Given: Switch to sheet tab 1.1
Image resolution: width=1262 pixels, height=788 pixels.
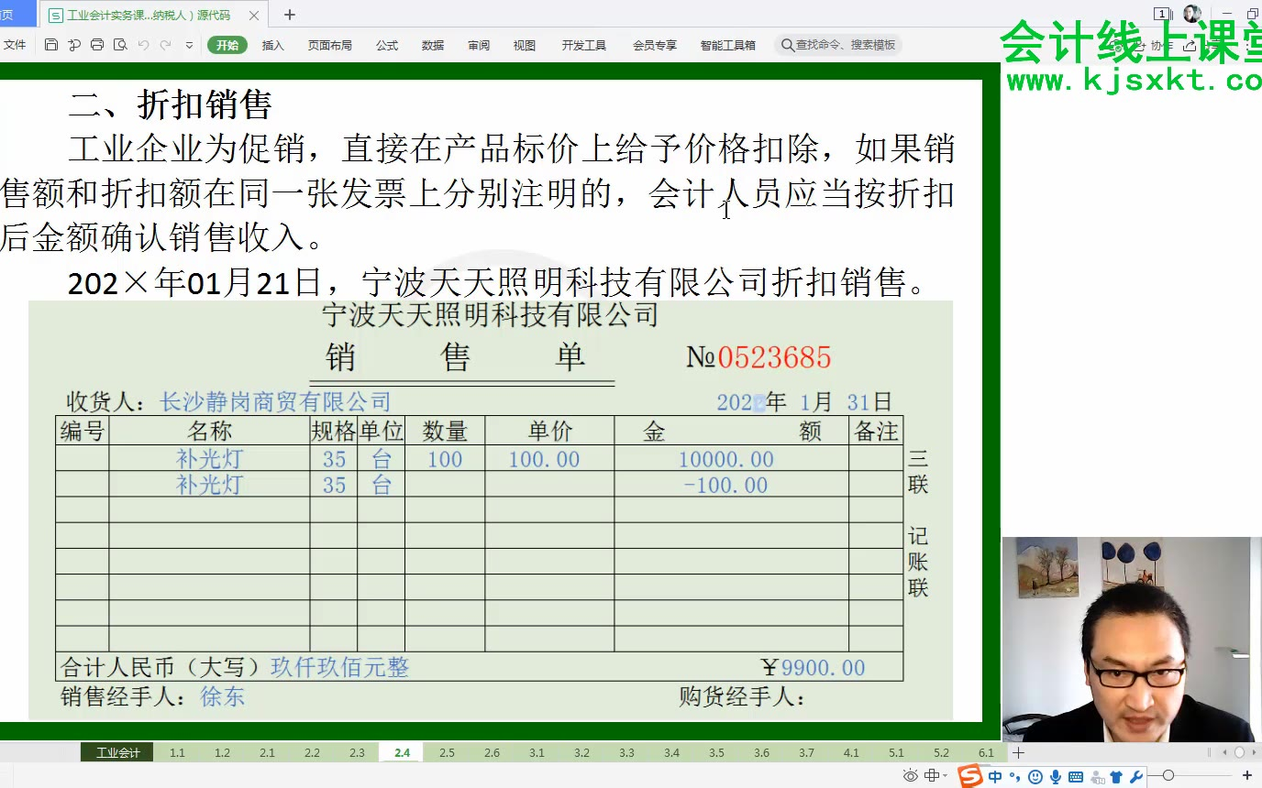Looking at the screenshot, I should pos(177,752).
